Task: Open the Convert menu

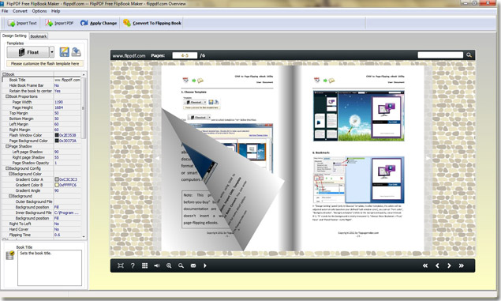Action: click(x=20, y=11)
